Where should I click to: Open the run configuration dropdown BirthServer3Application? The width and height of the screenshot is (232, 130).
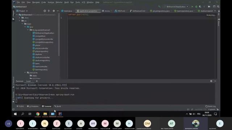point(176,6)
